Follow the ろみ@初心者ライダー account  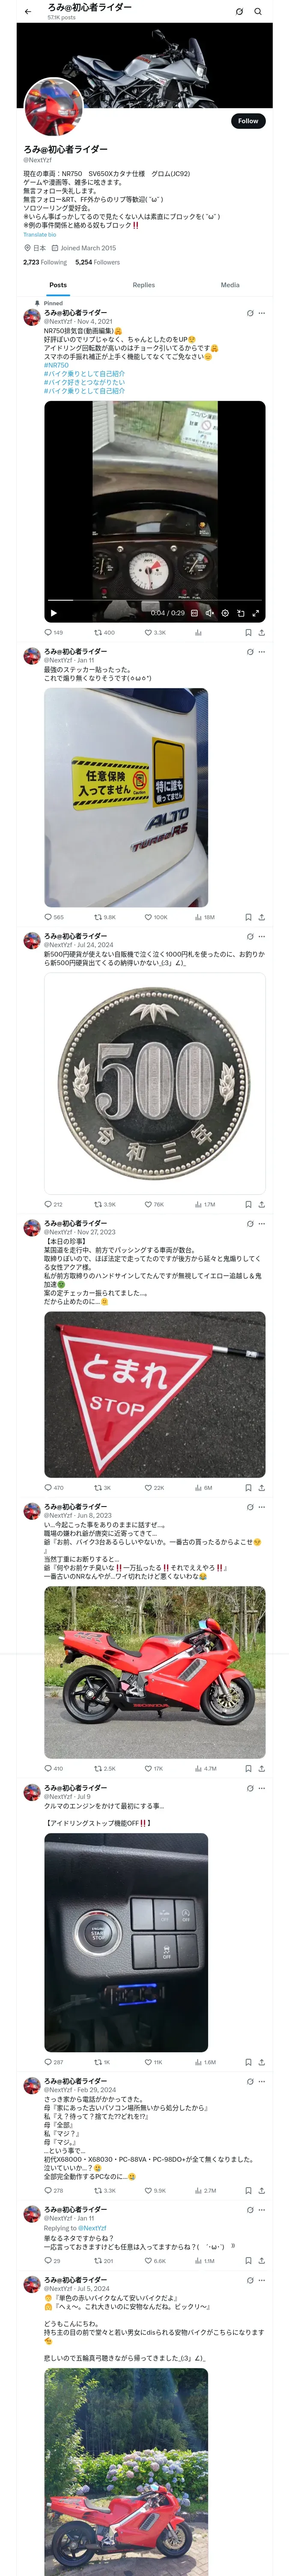click(x=248, y=121)
